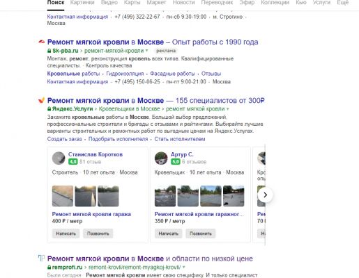Open Контактная информация under Sk-pba.ru
Screen dimensions: 359x278
coord(77,82)
